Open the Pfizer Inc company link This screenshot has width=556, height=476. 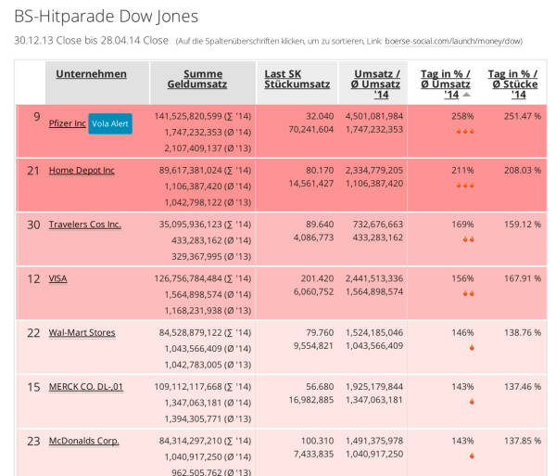pyautogui.click(x=67, y=123)
